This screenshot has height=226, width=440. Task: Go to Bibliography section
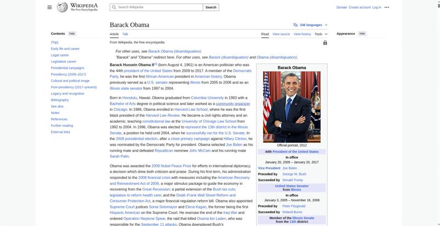tap(60, 100)
